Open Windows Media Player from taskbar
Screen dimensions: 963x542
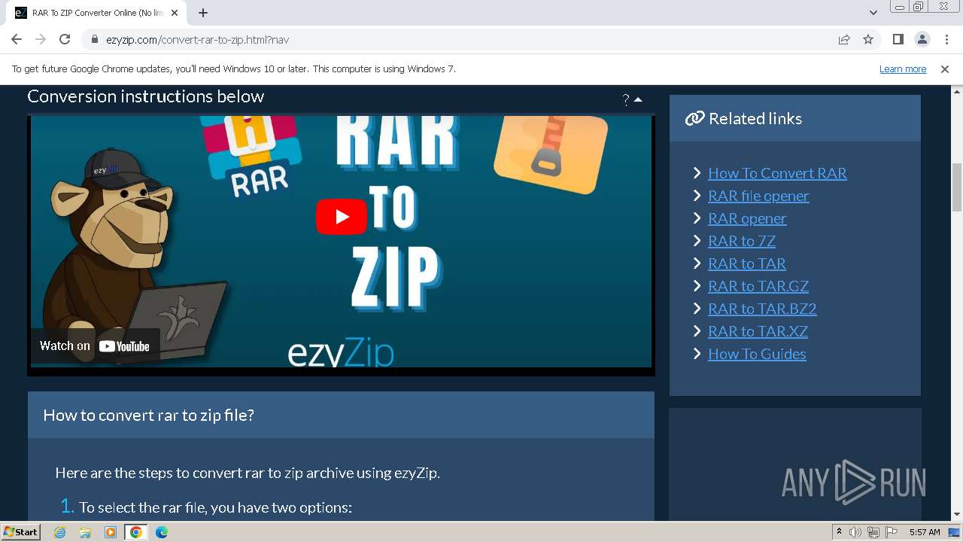click(x=111, y=532)
